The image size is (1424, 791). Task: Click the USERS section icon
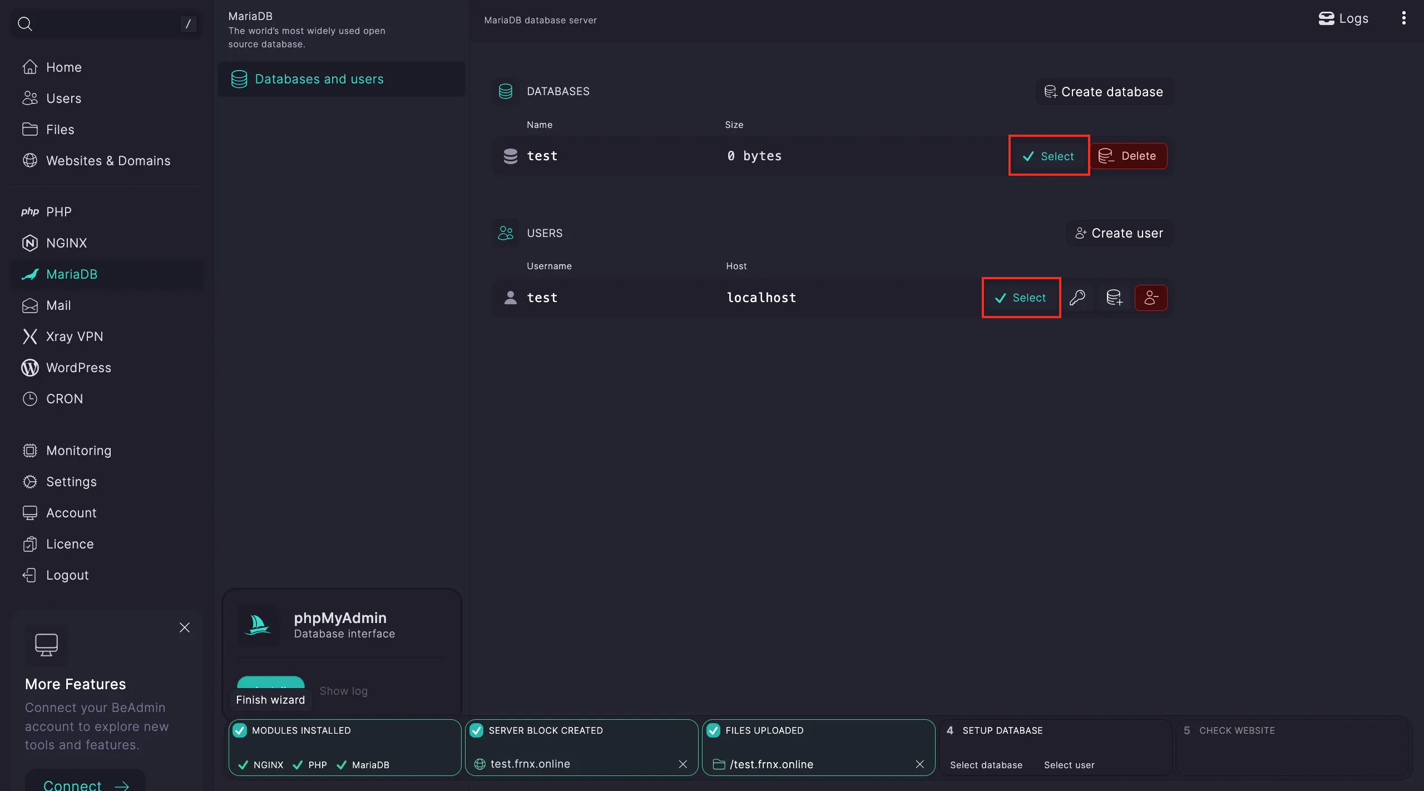click(506, 233)
